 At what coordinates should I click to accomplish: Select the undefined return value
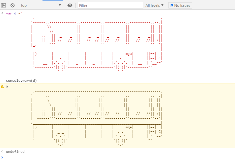15,152
